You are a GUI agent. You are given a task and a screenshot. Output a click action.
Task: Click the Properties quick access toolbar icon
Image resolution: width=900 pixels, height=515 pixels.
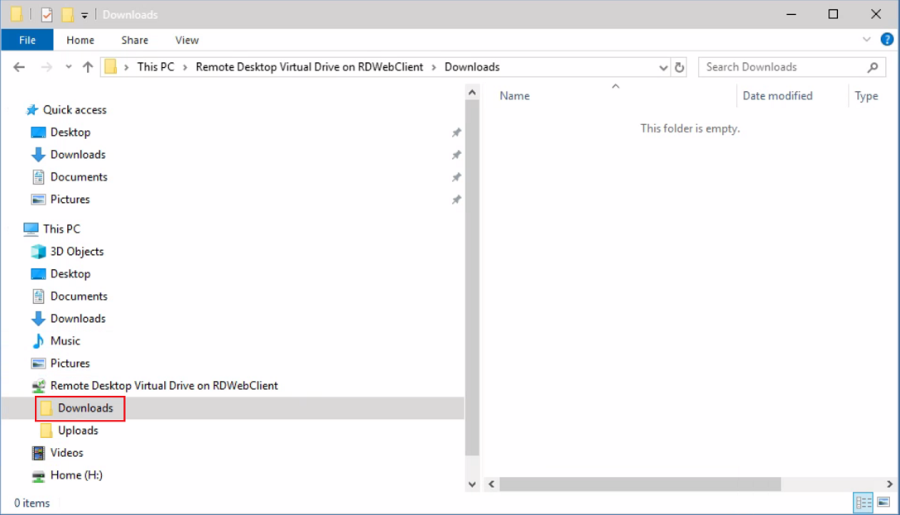point(47,15)
